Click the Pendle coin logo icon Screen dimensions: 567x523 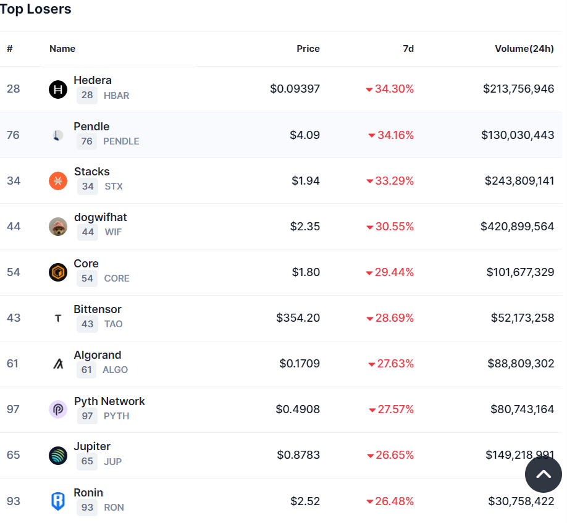[58, 135]
